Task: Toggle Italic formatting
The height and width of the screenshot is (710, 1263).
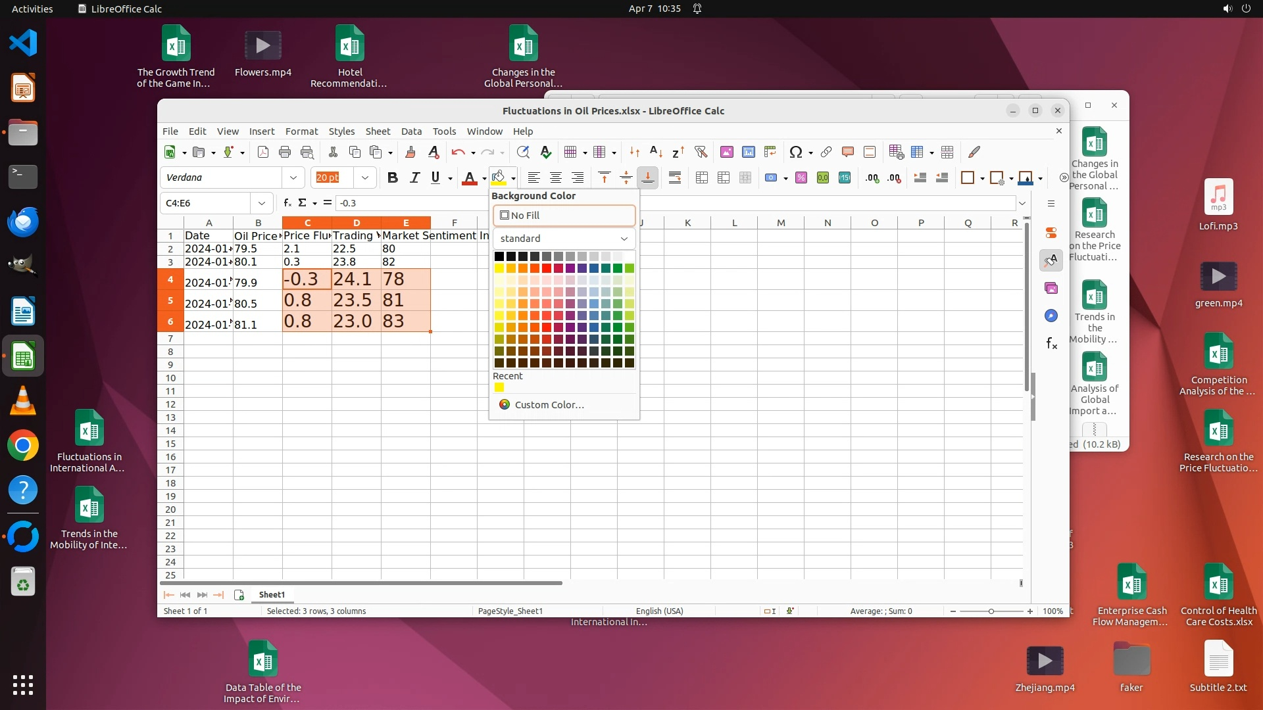Action: (414, 177)
